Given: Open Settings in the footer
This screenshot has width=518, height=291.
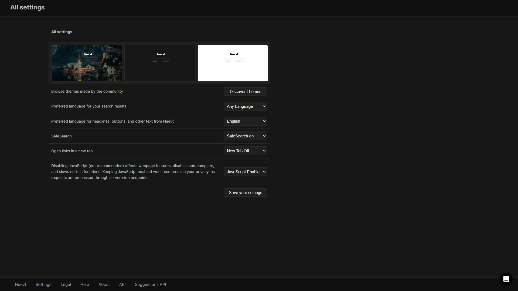Looking at the screenshot, I should tap(43, 285).
